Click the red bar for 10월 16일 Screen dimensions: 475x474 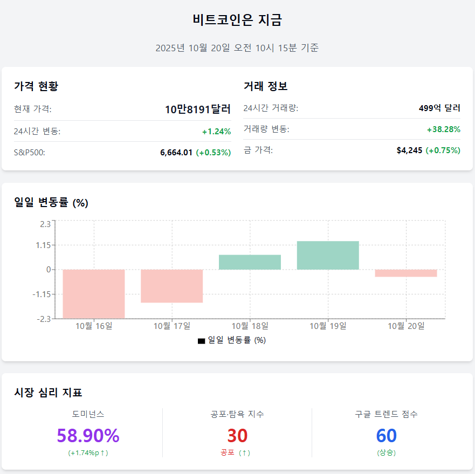tap(94, 293)
